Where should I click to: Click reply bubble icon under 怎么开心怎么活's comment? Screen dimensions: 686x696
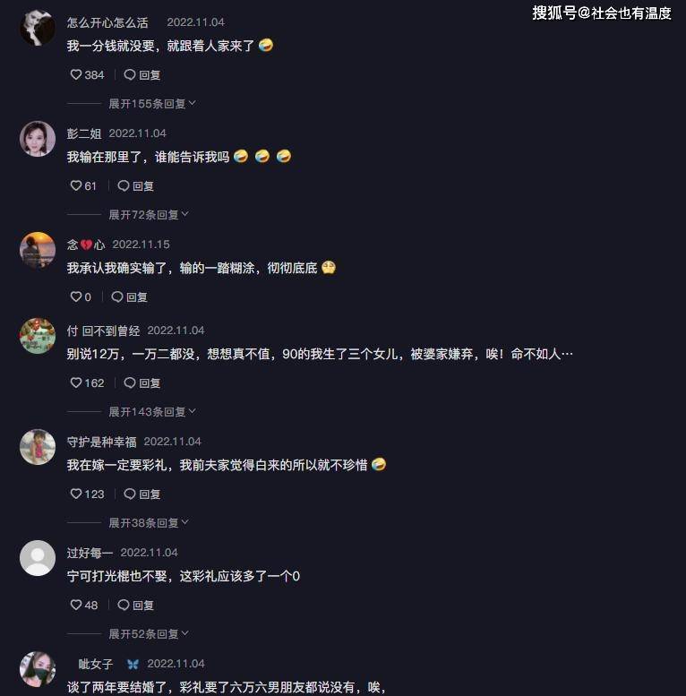pyautogui.click(x=130, y=74)
